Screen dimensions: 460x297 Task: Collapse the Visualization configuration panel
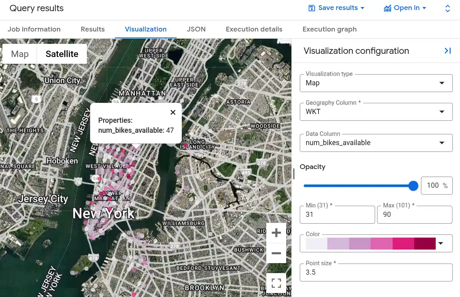(x=448, y=51)
